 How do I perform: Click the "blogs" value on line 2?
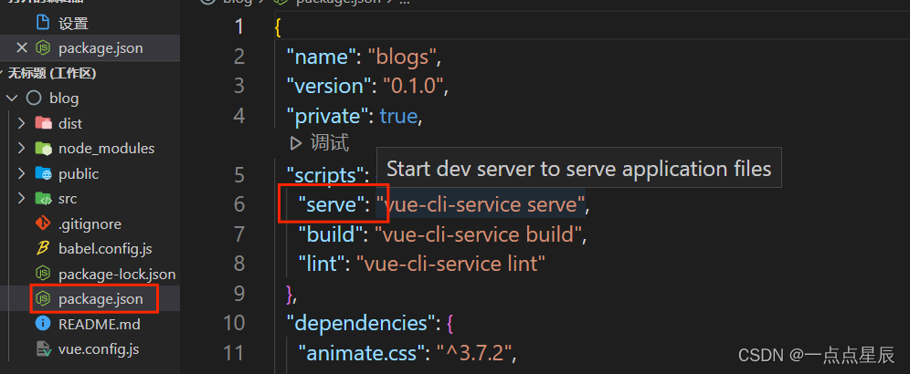coord(402,57)
